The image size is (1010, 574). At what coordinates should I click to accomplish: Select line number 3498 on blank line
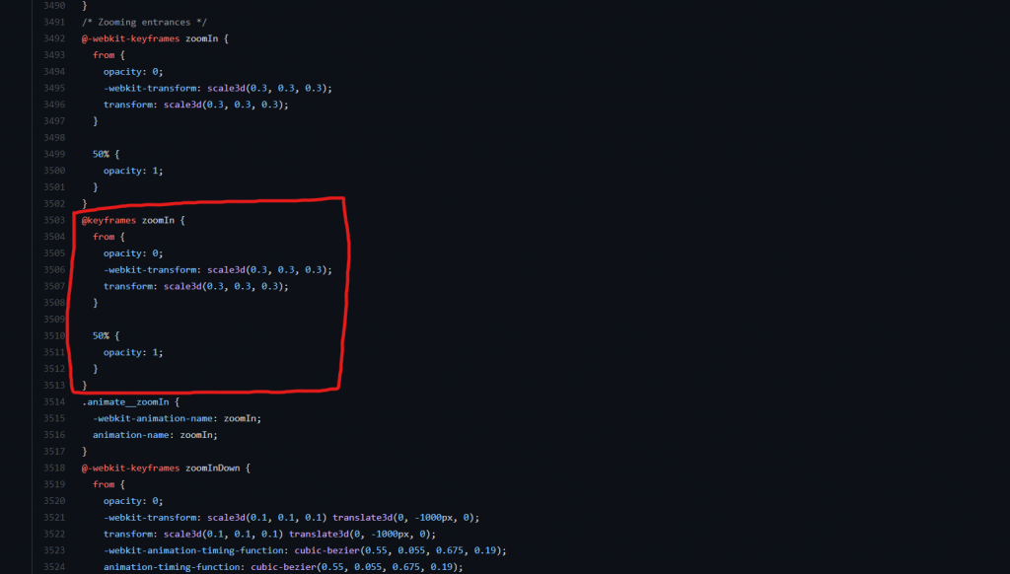pyautogui.click(x=55, y=137)
